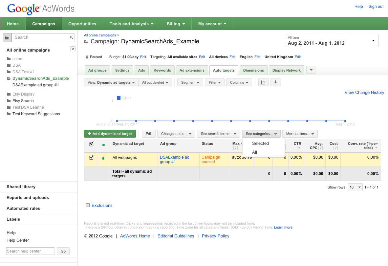The image size is (388, 266).
Task: Open DSAExample ad group #1 link in table
Action: [x=174, y=160]
